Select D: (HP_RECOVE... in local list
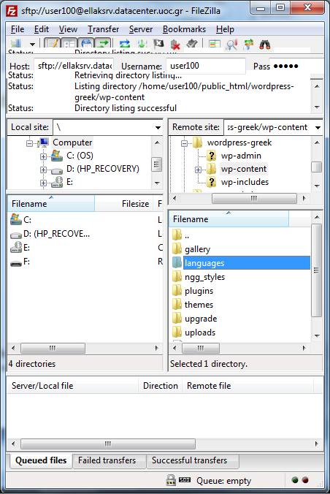This screenshot has height=494, width=330. (50, 234)
